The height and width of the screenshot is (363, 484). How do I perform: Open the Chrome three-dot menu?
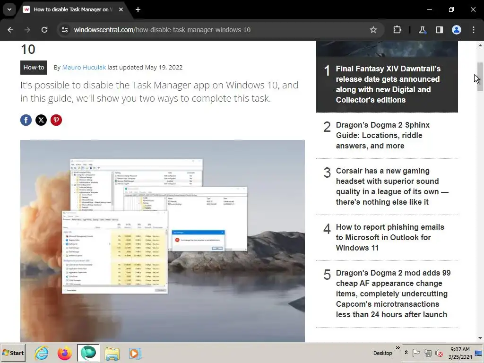point(474,30)
